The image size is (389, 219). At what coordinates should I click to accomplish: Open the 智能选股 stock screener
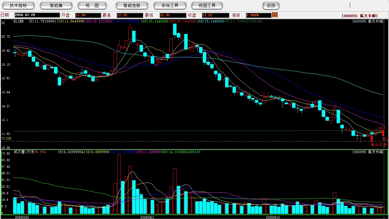pyautogui.click(x=132, y=5)
